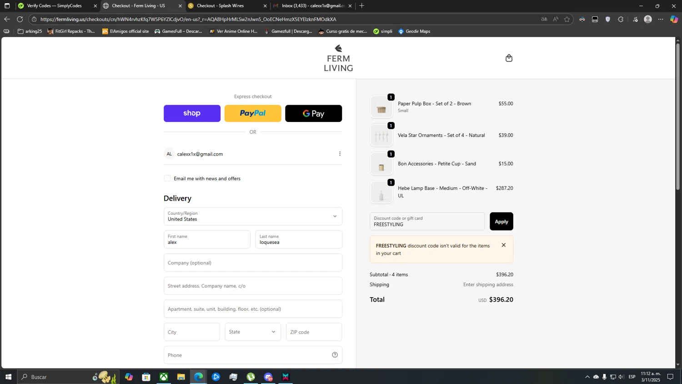This screenshot has width=682, height=384.
Task: Click Edge browser icon in taskbar
Action: (x=199, y=377)
